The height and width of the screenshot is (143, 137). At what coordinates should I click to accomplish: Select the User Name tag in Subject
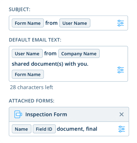pyautogui.click(x=75, y=23)
